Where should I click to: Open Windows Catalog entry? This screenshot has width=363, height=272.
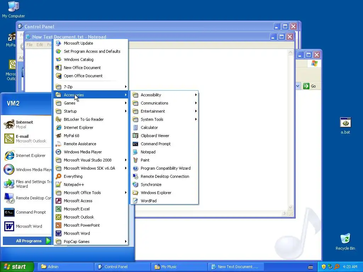91,59
